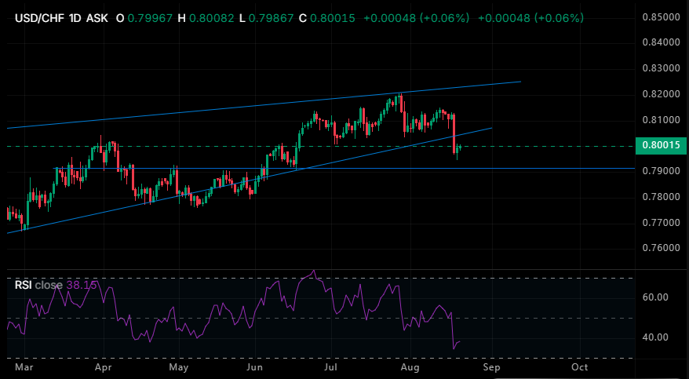
Task: Click the RSI value 38.15
Action: tap(82, 285)
